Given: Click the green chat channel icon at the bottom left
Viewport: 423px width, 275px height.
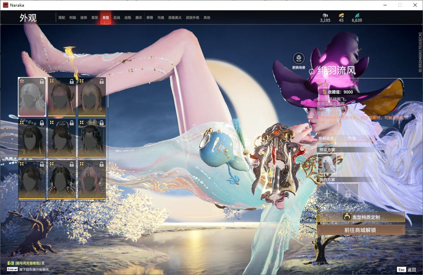Looking at the screenshot, I should [x=10, y=263].
